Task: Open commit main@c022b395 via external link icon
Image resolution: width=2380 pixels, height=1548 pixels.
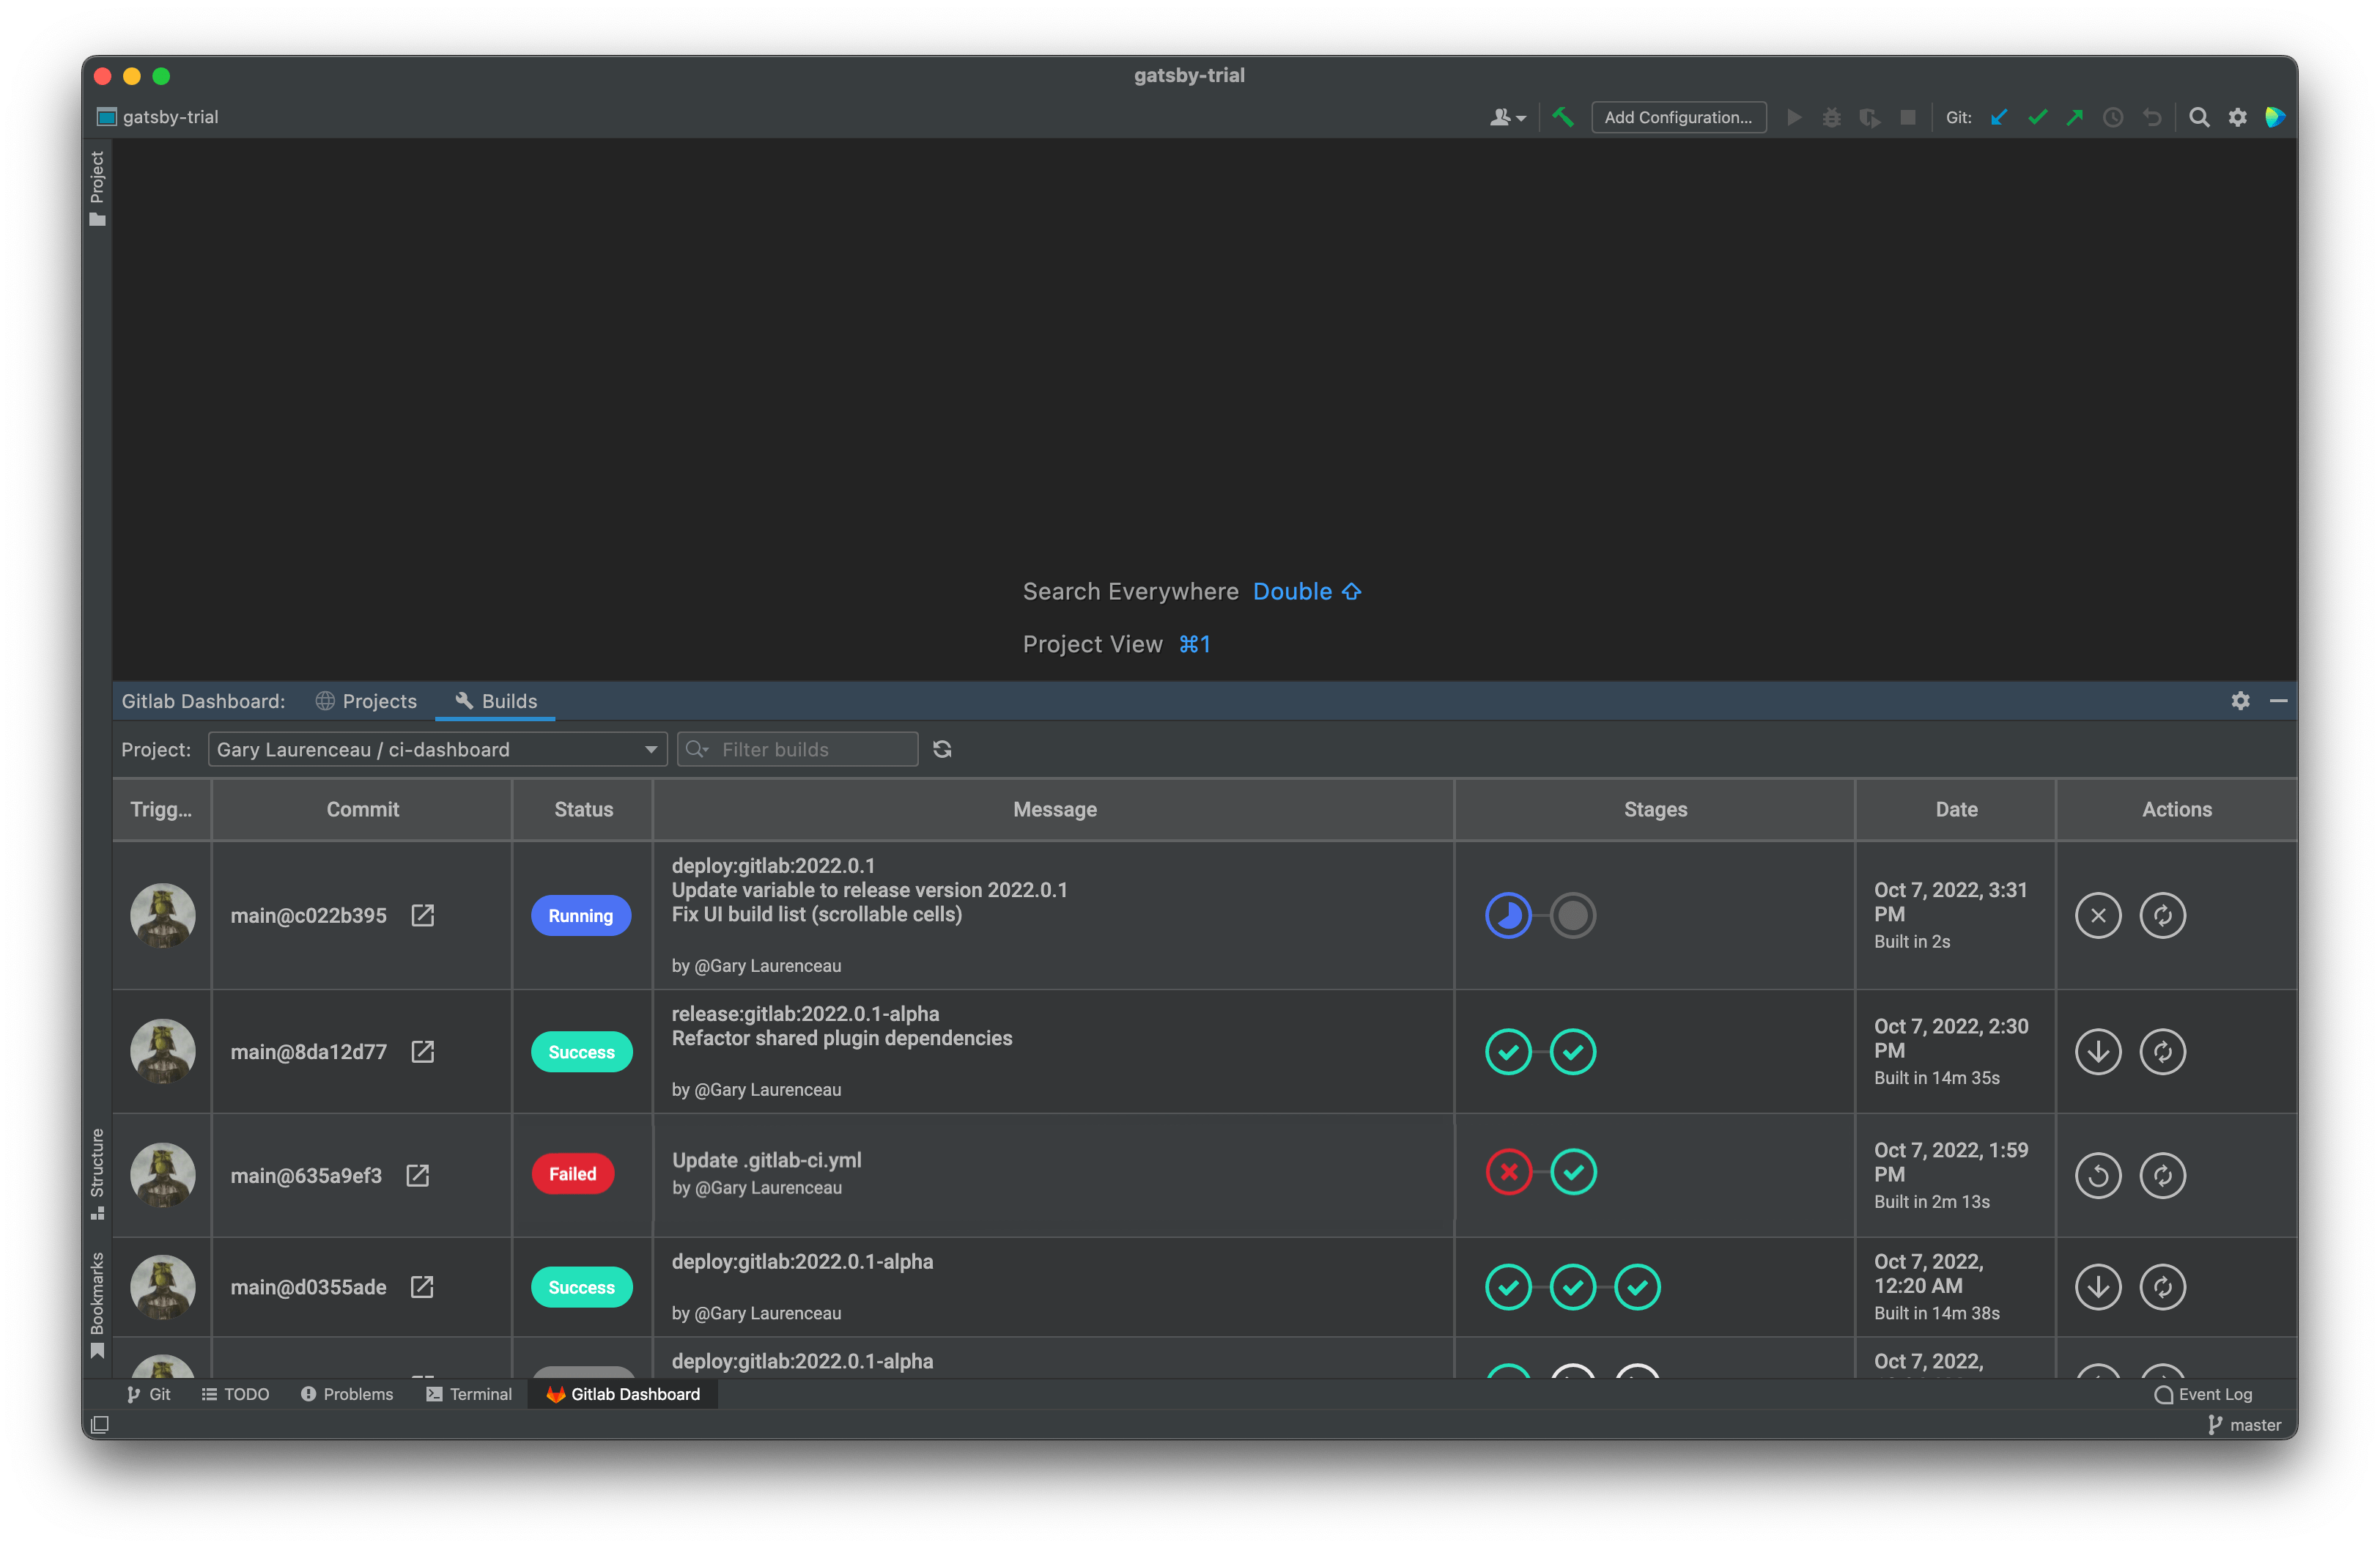Action: 423,915
